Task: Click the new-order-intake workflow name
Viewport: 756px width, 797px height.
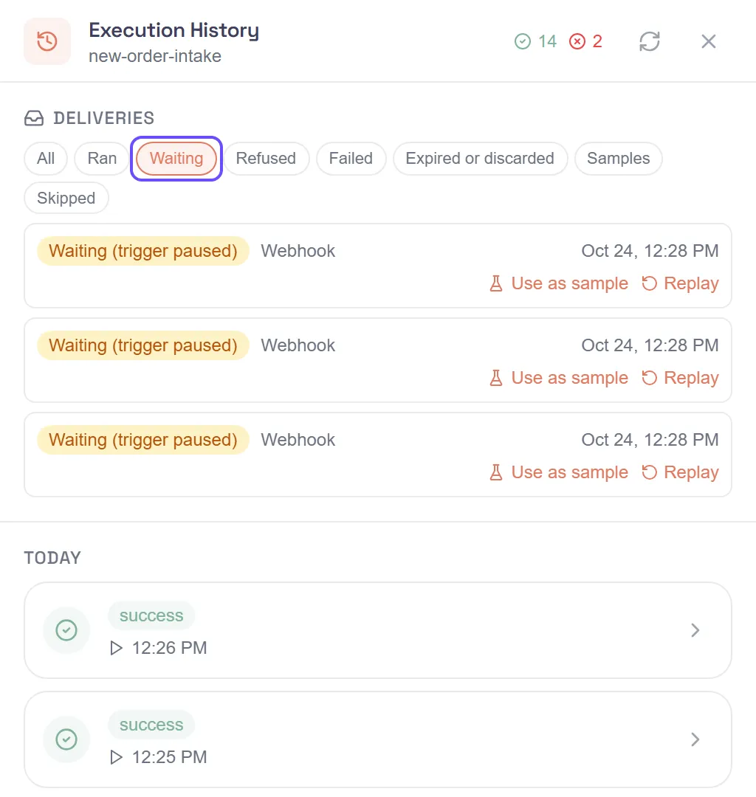Action: tap(155, 56)
